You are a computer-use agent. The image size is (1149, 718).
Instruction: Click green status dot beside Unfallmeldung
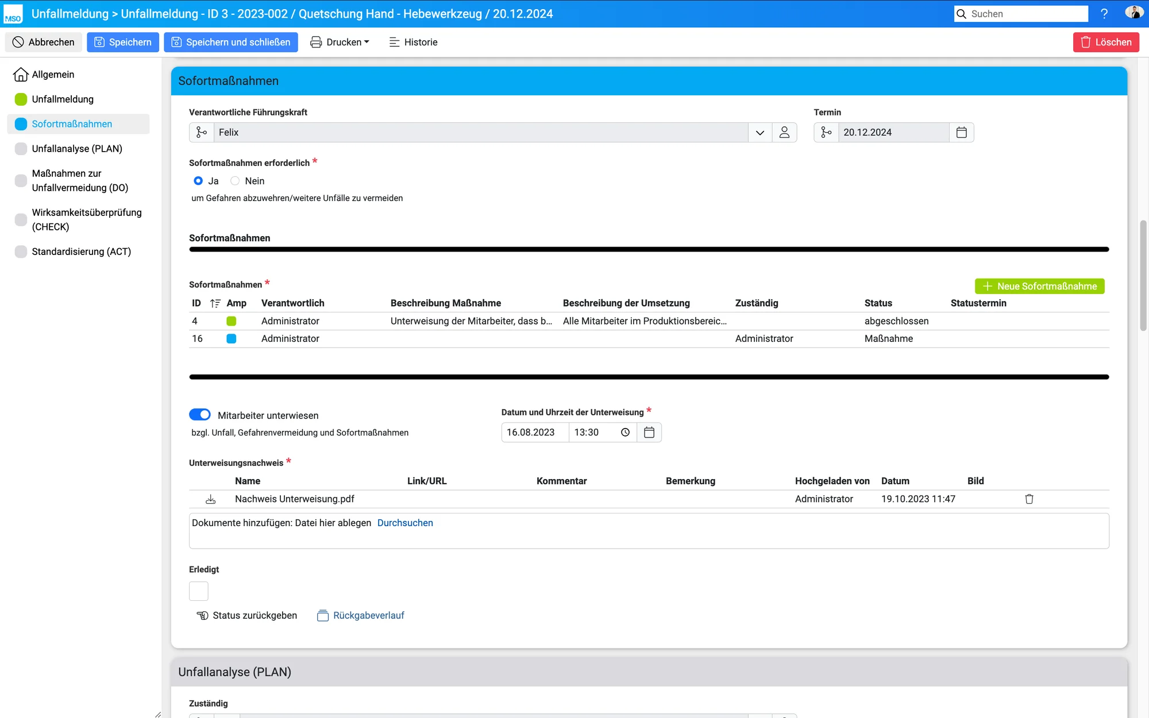21,99
